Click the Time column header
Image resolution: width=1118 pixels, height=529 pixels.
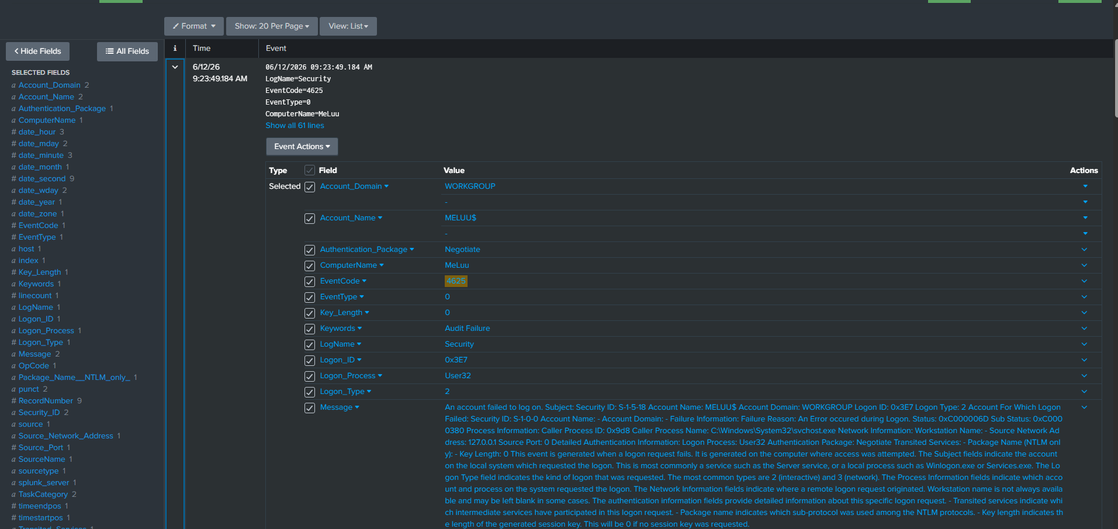tap(202, 49)
